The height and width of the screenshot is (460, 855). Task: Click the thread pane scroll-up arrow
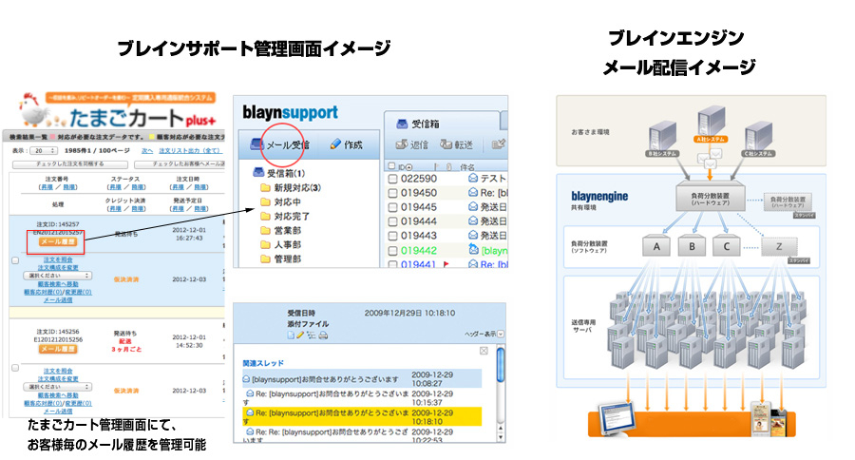pyautogui.click(x=501, y=430)
